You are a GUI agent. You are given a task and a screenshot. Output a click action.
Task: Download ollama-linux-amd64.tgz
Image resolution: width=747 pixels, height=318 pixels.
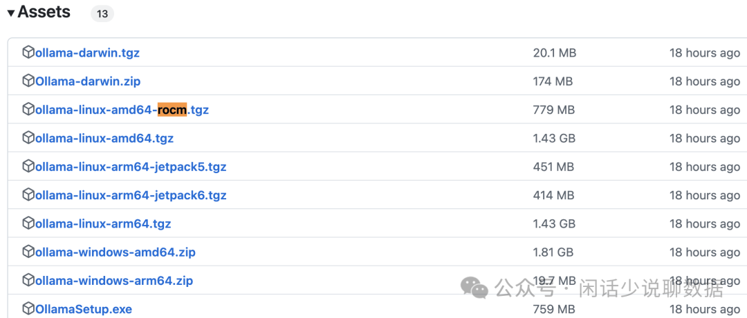click(104, 139)
